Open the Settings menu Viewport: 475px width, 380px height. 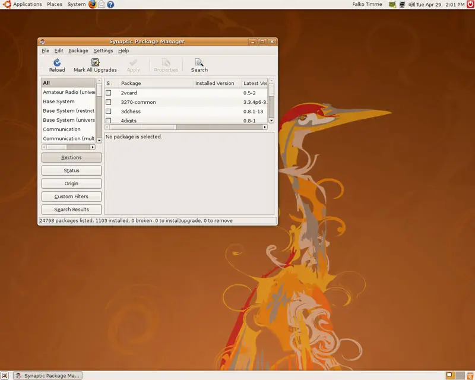click(x=103, y=51)
